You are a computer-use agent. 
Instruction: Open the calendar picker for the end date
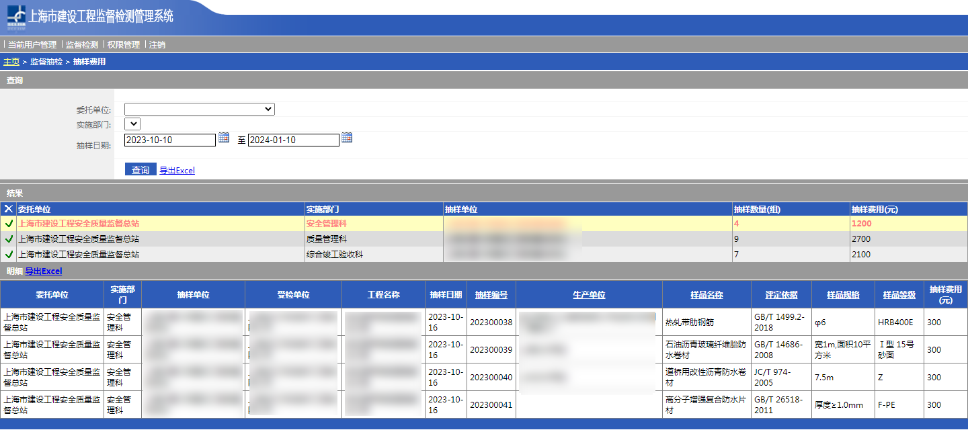coord(347,138)
